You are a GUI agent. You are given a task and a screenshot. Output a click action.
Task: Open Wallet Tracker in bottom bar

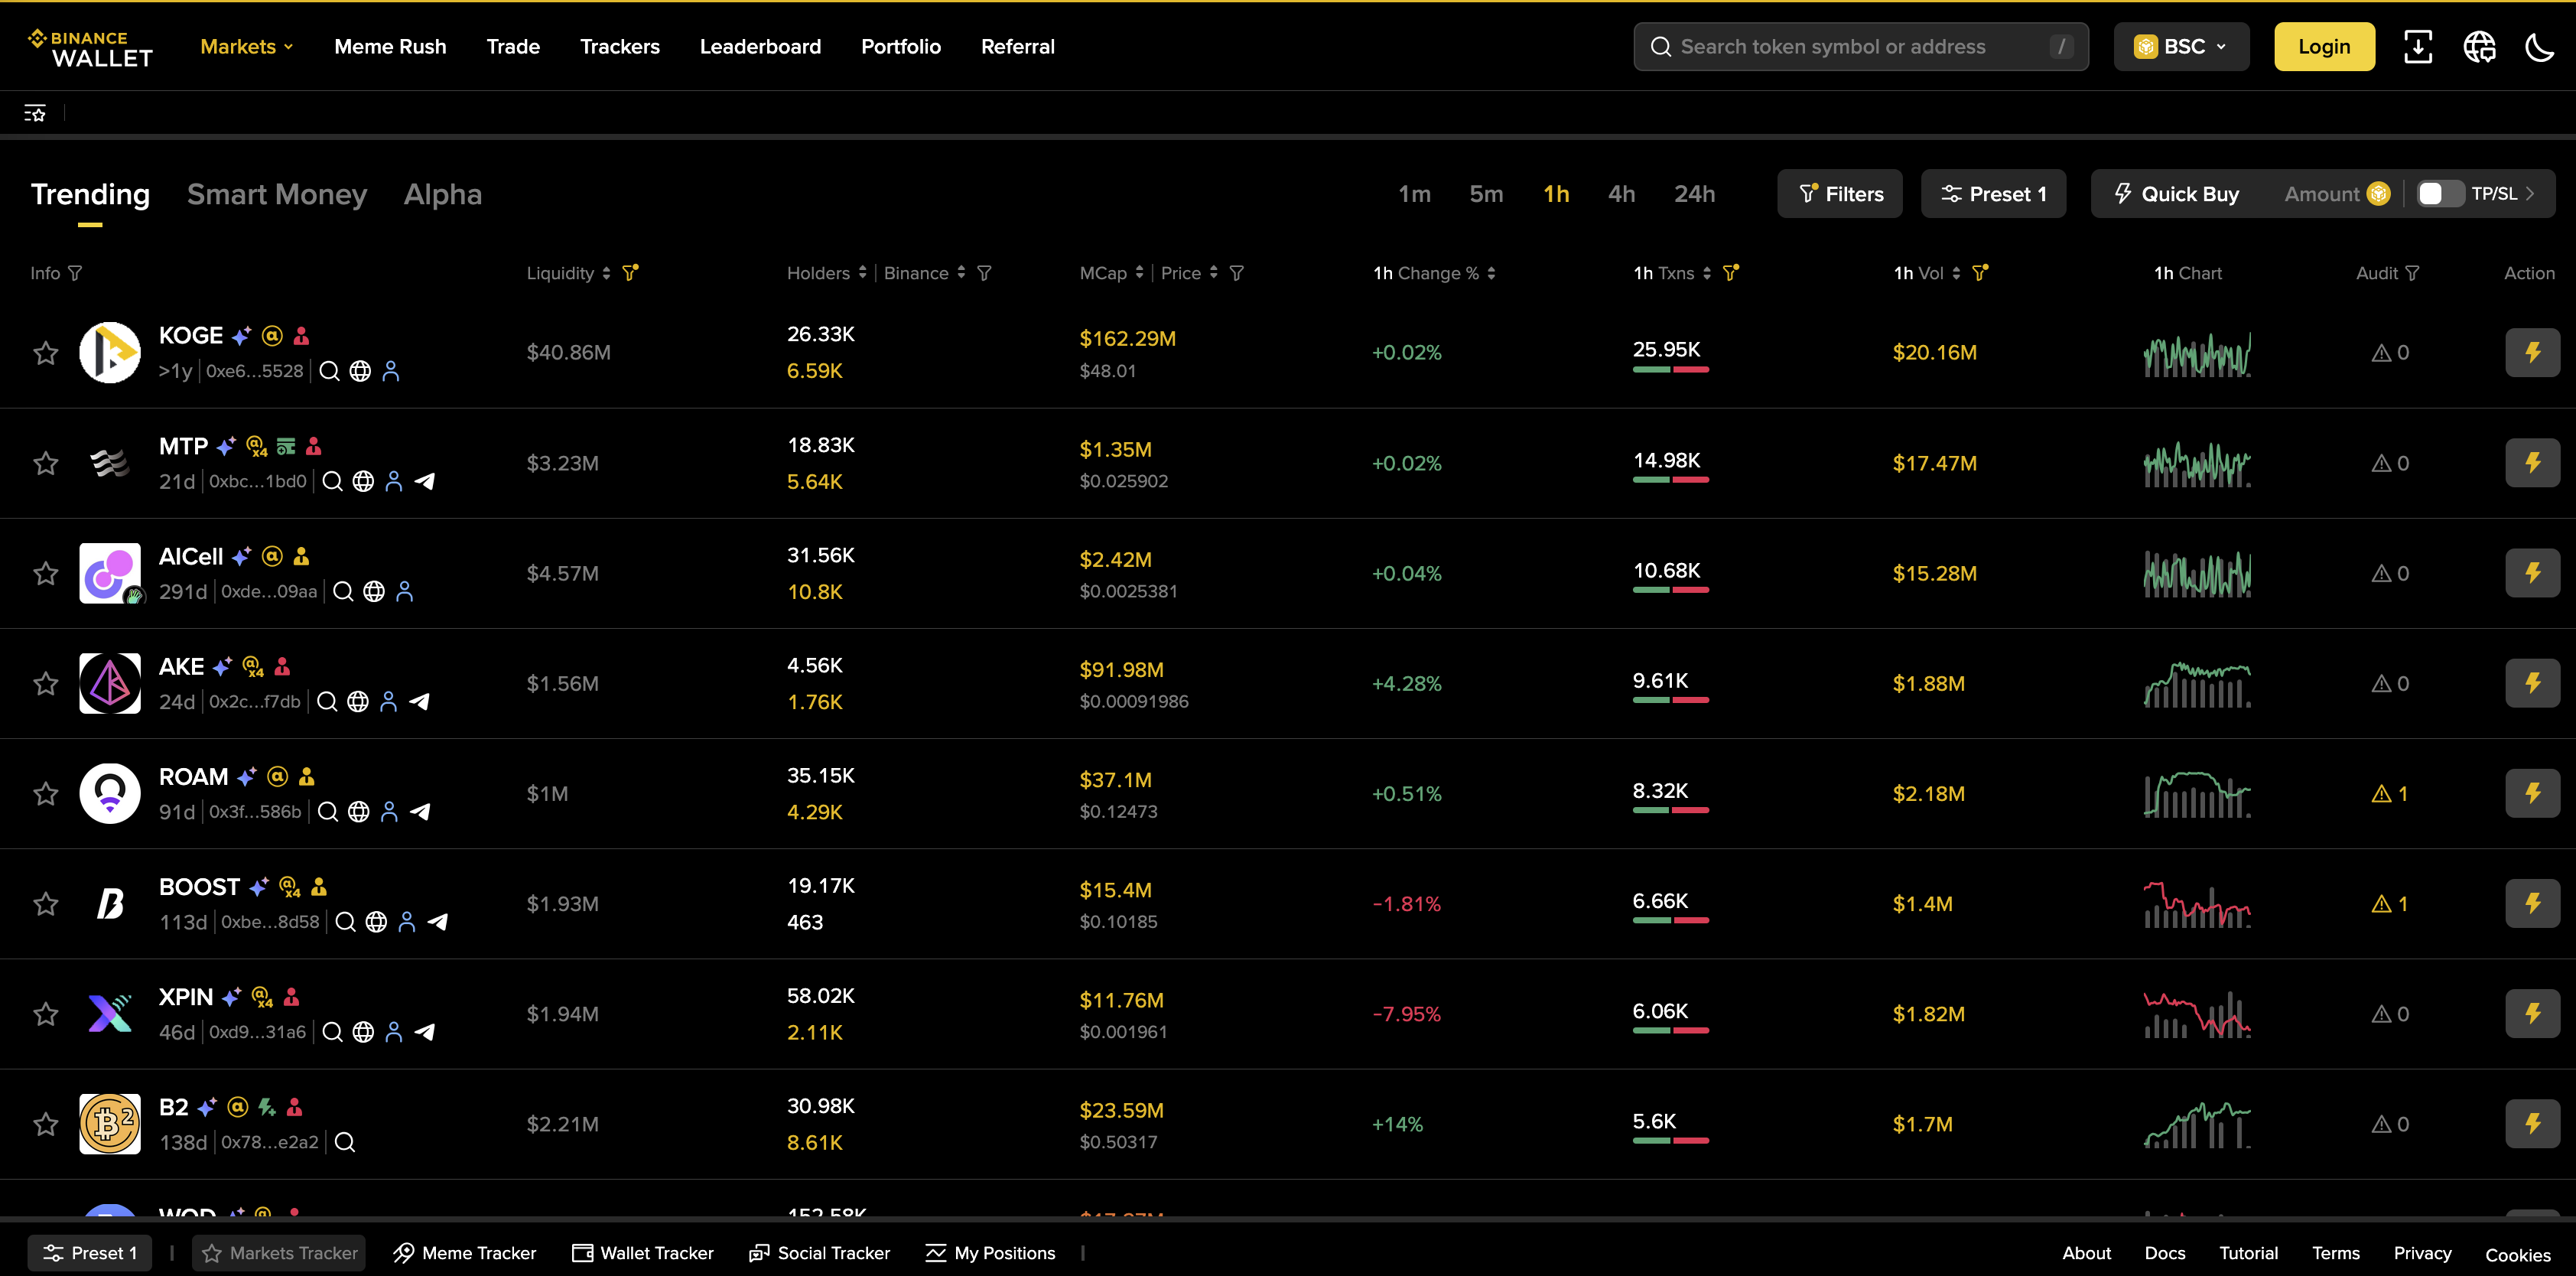(642, 1253)
